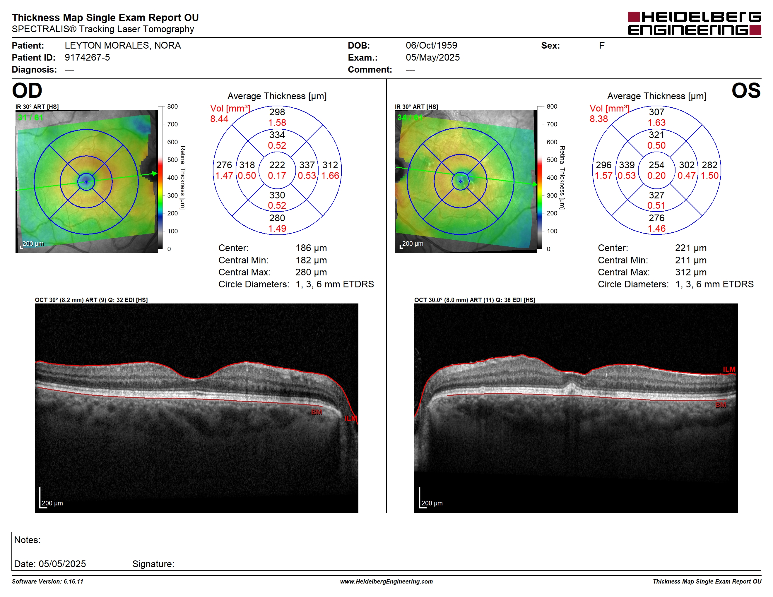The width and height of the screenshot is (773, 597).
Task: Click the 'Signature:' line
Action: pos(153,564)
